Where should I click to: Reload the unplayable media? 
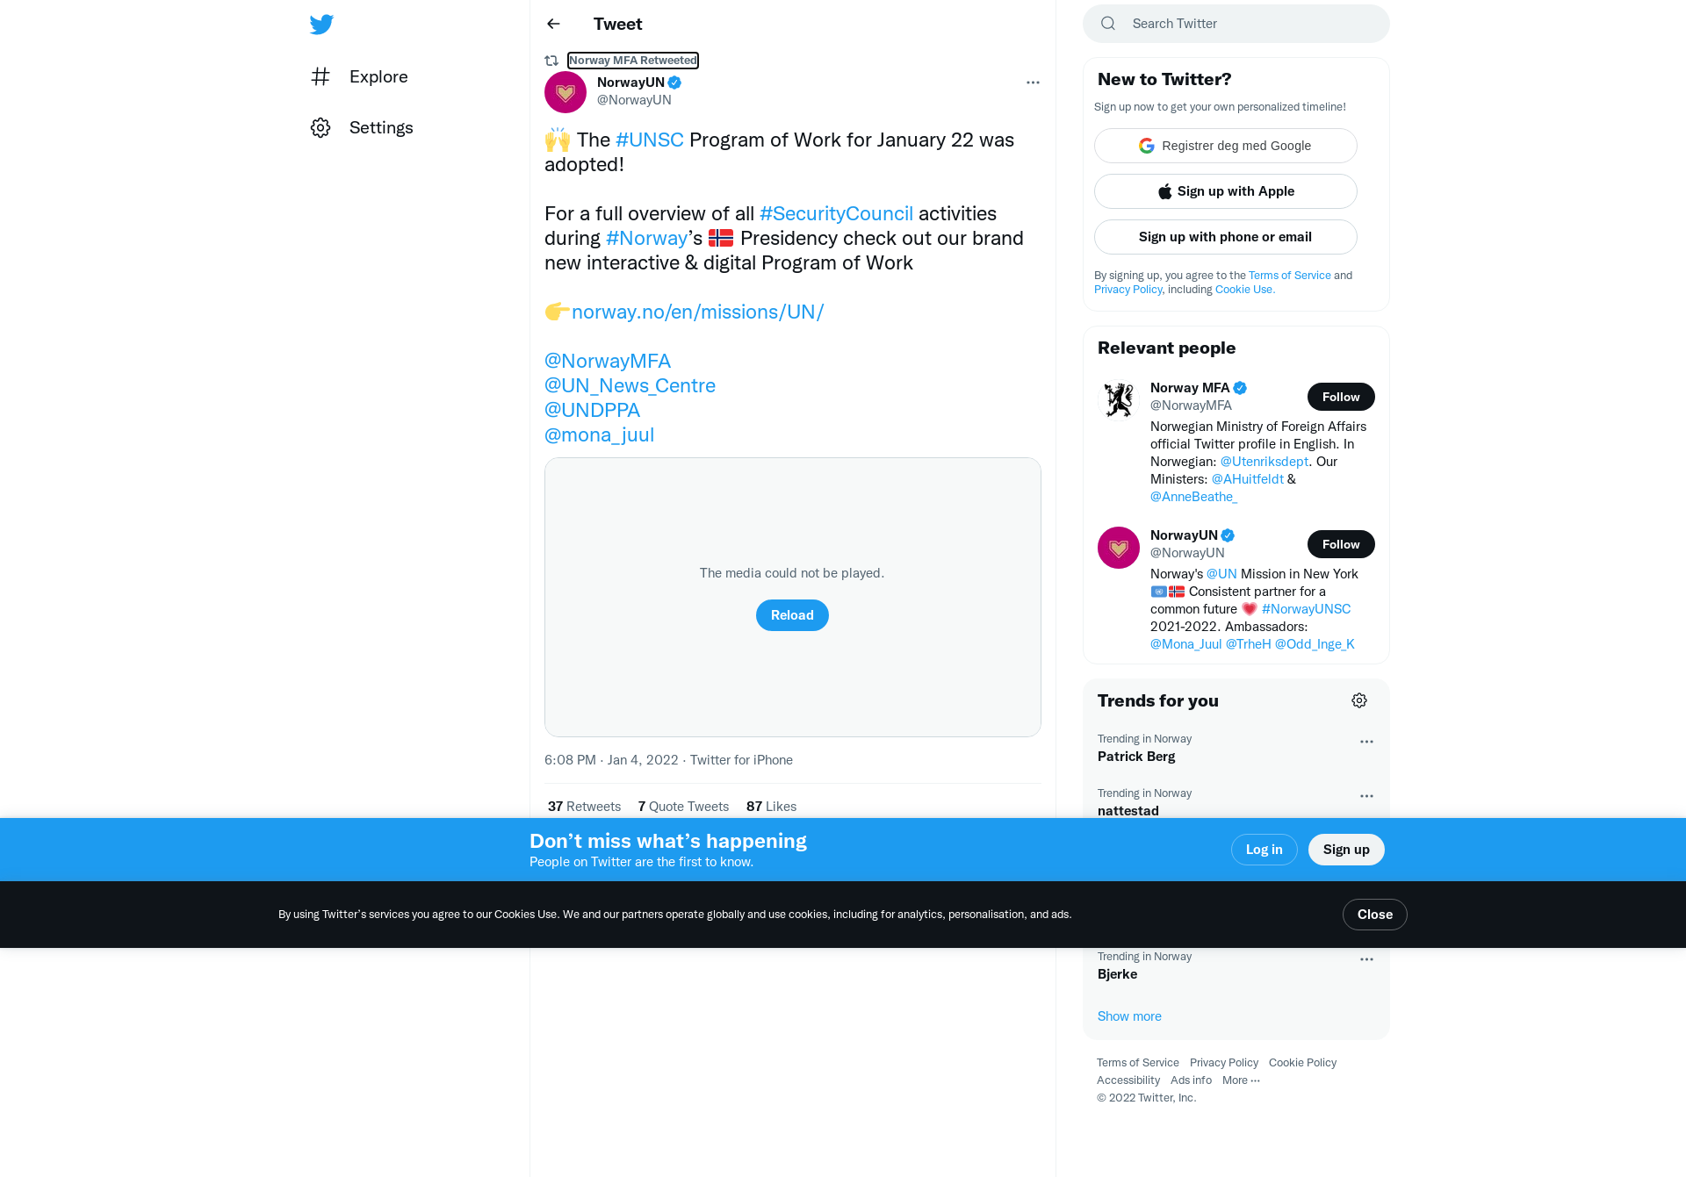(792, 615)
